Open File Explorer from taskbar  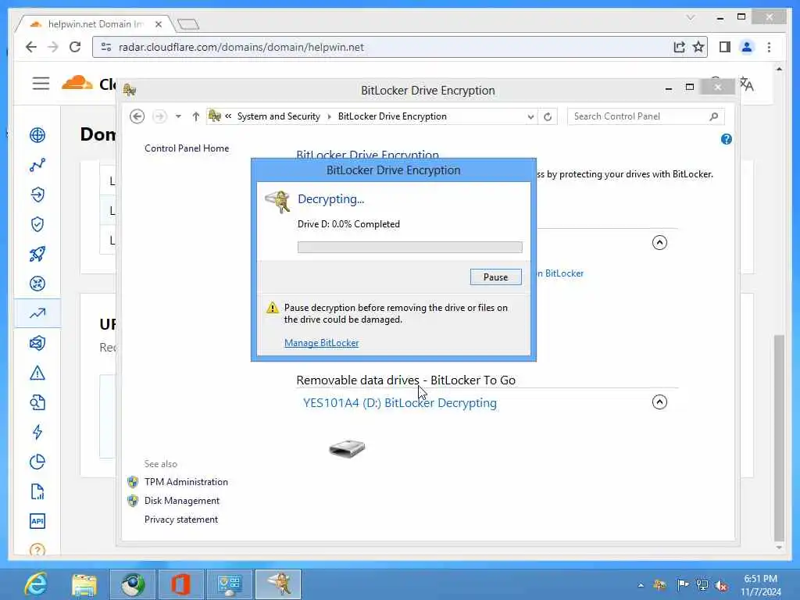click(x=84, y=584)
